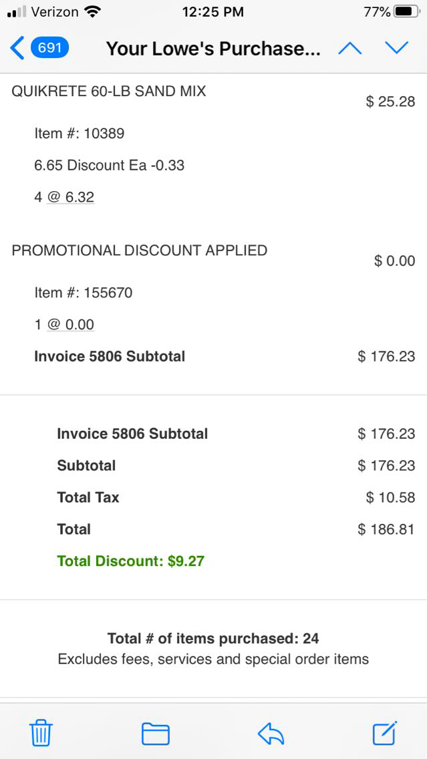Tap the battery indicator in the status bar
The image size is (427, 759).
coord(407,12)
